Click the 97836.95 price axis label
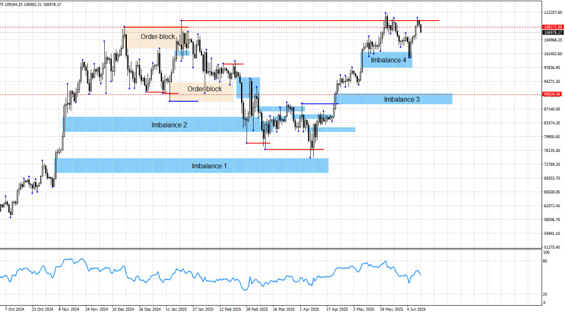The width and height of the screenshot is (565, 314). 552,67
